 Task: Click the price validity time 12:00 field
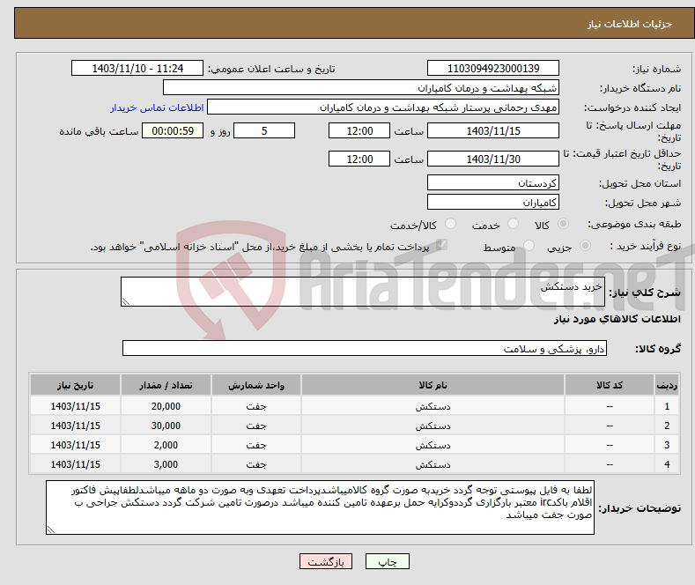(x=359, y=159)
